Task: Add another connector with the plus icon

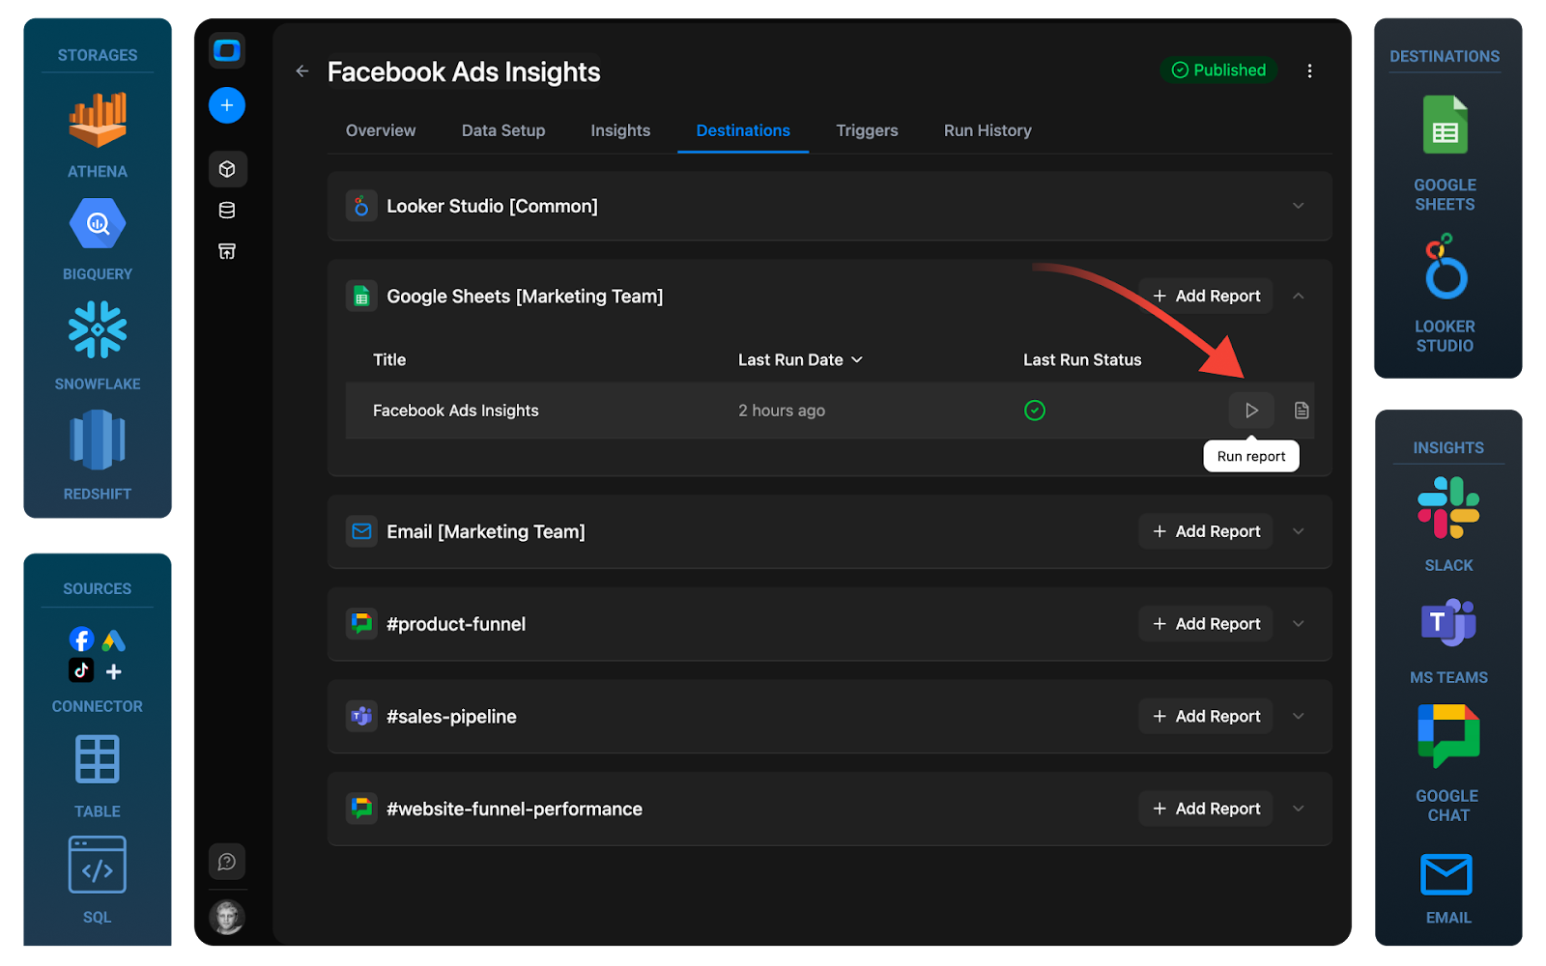Action: (x=114, y=671)
